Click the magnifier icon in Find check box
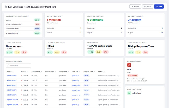 [x=8, y=65]
